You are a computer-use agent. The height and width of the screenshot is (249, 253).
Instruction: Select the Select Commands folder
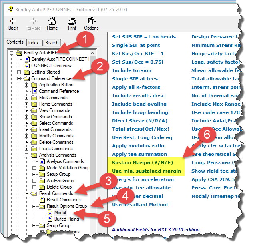(56, 123)
